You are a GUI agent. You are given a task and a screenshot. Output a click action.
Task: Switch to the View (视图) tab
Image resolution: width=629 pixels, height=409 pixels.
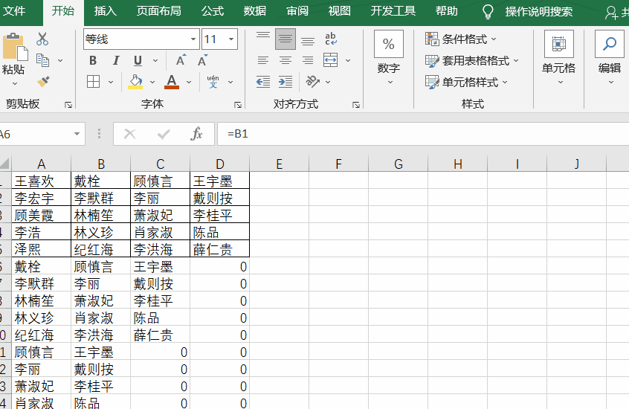(339, 11)
